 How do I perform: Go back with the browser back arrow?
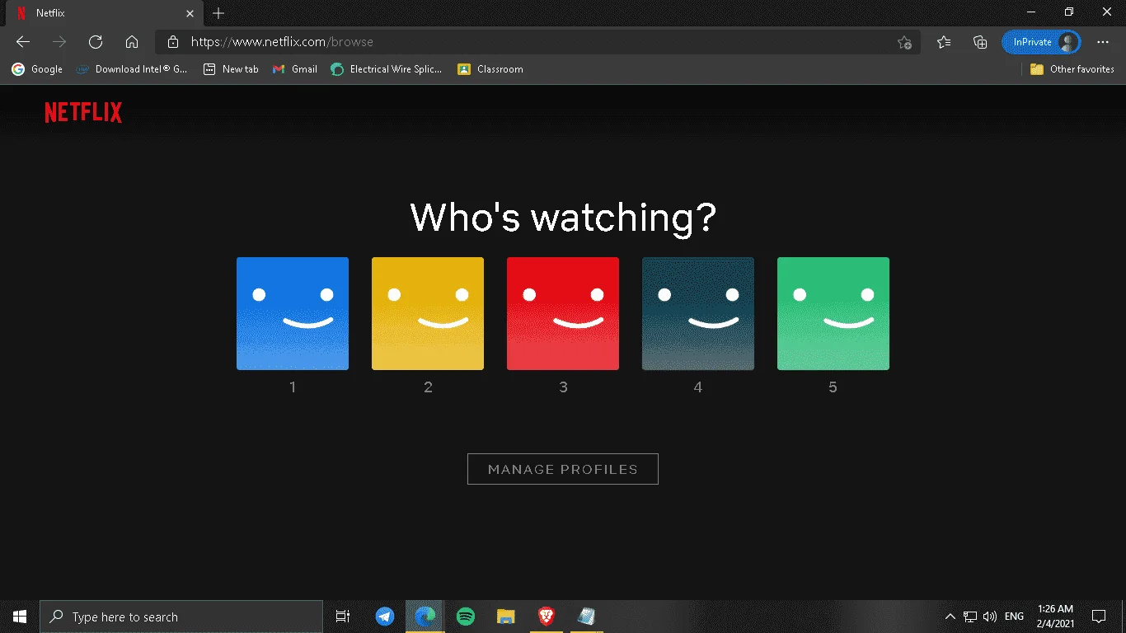tap(23, 42)
